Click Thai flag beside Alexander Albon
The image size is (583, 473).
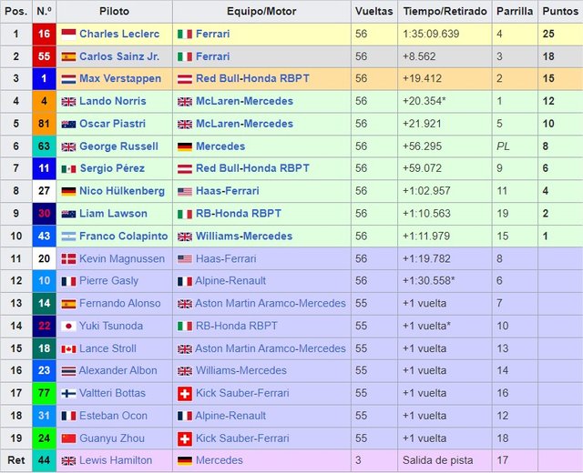pyautogui.click(x=68, y=371)
